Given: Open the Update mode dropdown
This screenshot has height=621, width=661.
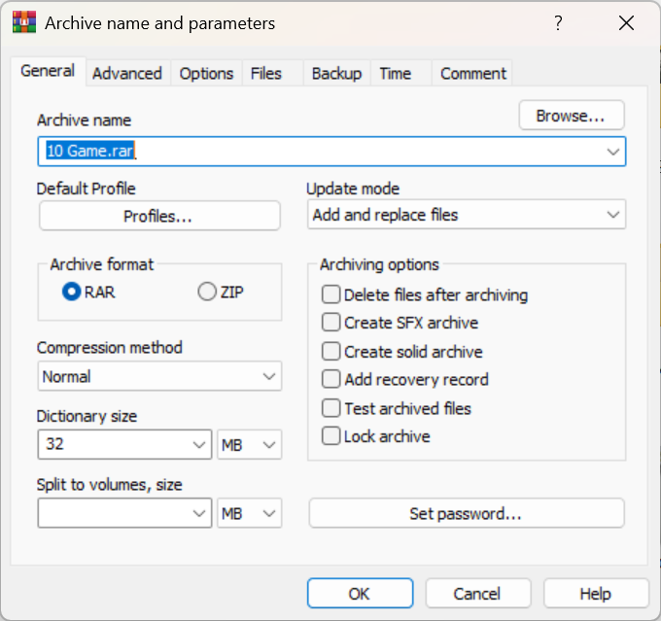Looking at the screenshot, I should [x=467, y=215].
